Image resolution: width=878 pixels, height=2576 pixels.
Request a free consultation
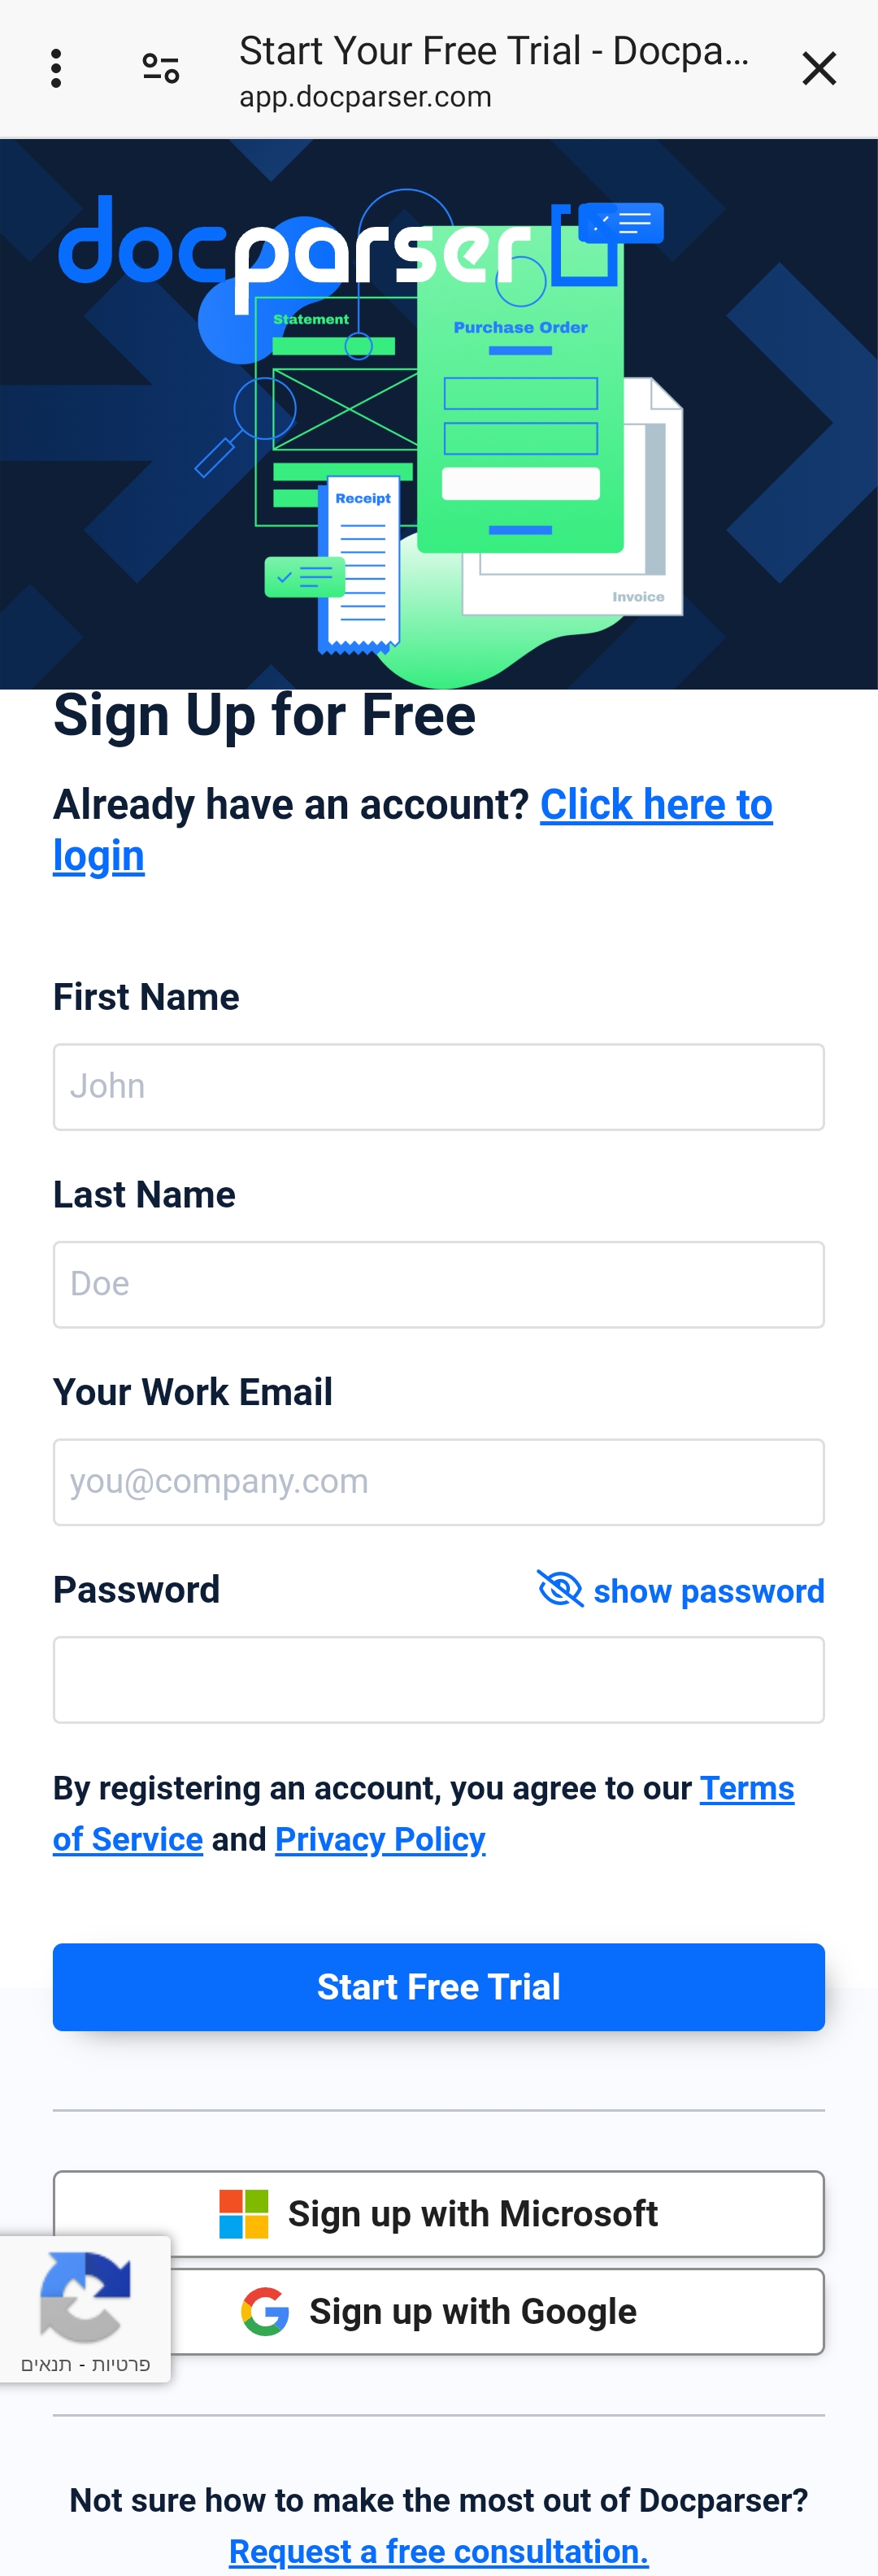[438, 2550]
